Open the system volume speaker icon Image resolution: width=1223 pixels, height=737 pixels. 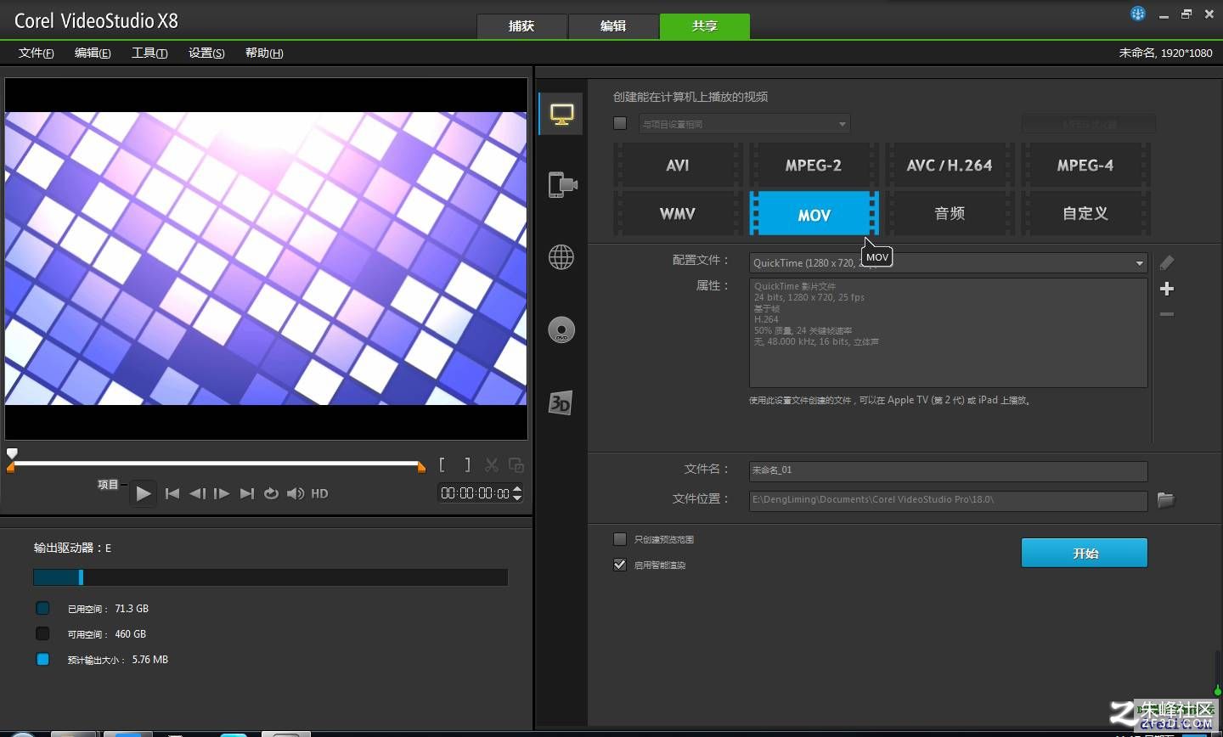[296, 493]
